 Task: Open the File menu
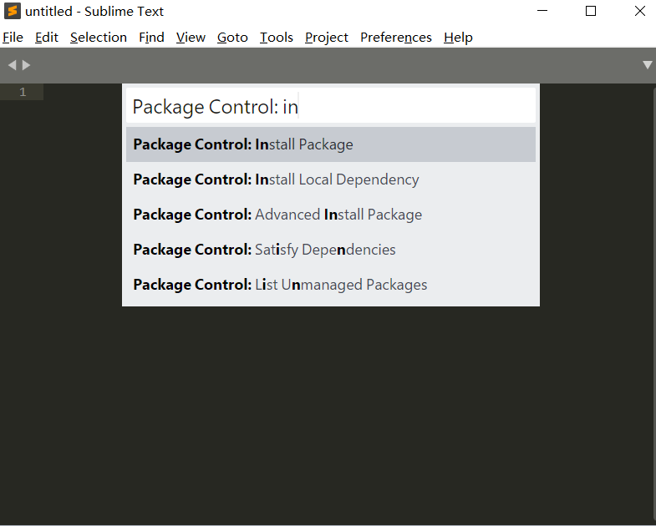tap(13, 38)
